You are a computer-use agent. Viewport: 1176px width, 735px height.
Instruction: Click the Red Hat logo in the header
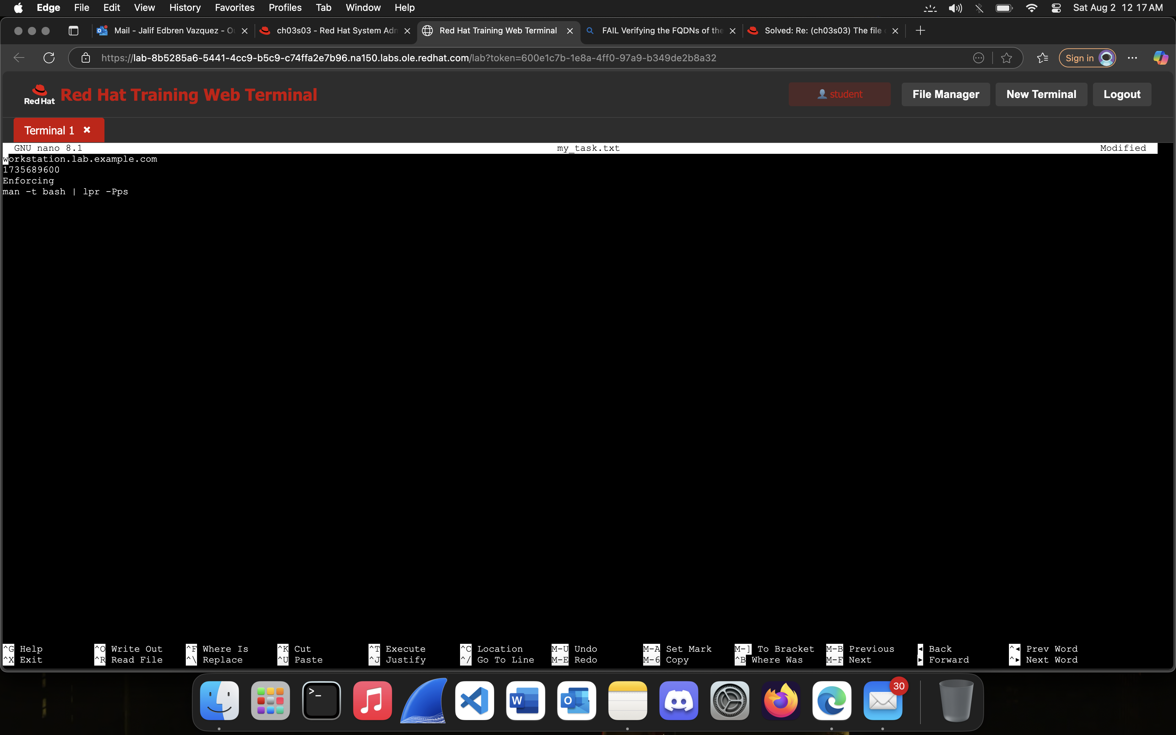(39, 94)
